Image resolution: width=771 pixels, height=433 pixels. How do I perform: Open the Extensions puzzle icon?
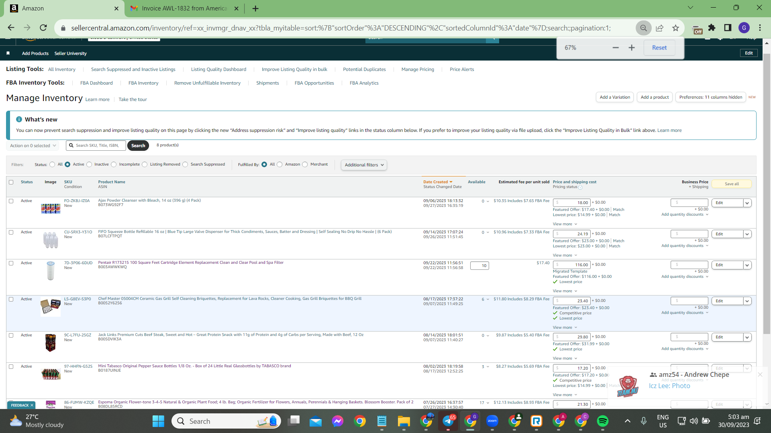click(x=712, y=28)
